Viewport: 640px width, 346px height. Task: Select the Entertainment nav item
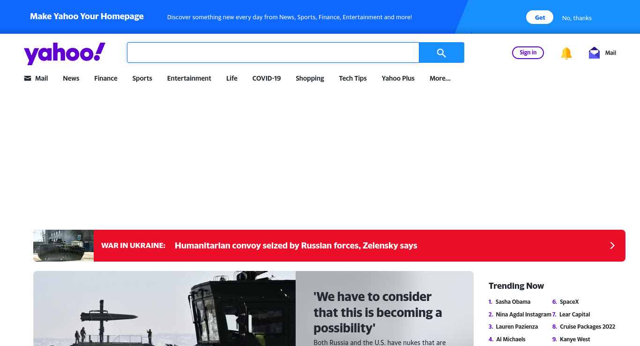tap(189, 78)
